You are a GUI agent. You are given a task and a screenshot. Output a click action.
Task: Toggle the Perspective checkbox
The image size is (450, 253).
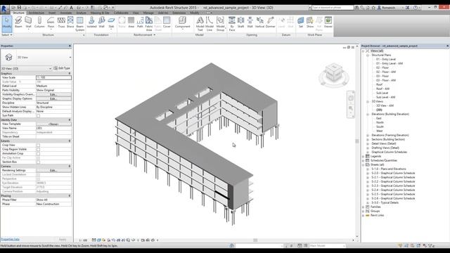pyautogui.click(x=38, y=179)
